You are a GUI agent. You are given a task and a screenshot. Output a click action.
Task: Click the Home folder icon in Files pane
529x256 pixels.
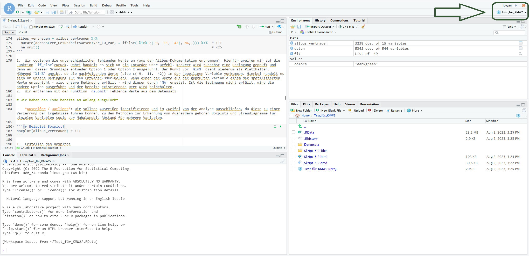[297, 115]
